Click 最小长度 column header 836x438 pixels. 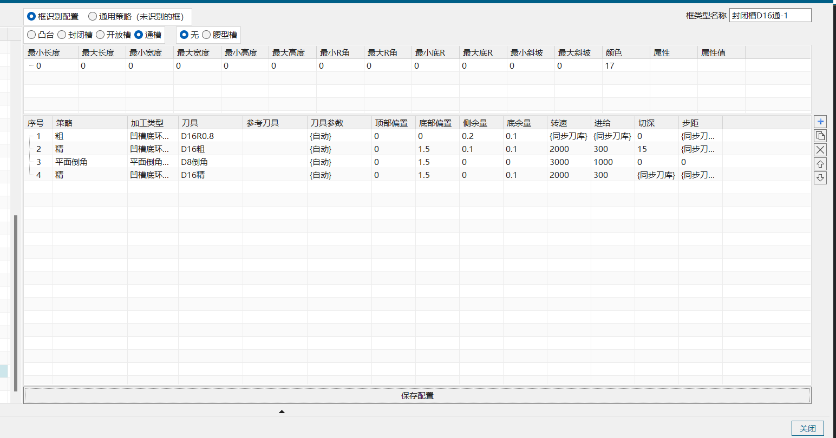pos(51,52)
